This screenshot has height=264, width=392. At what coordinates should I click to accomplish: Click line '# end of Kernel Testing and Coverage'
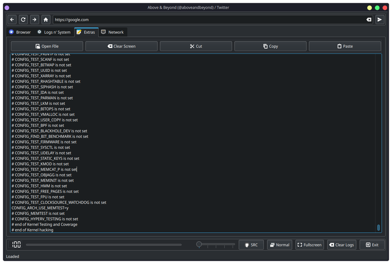click(45, 224)
